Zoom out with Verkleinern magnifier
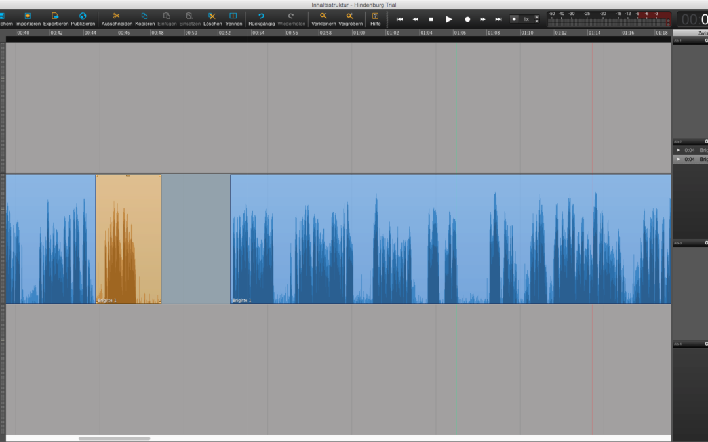This screenshot has width=708, height=442. (x=323, y=16)
